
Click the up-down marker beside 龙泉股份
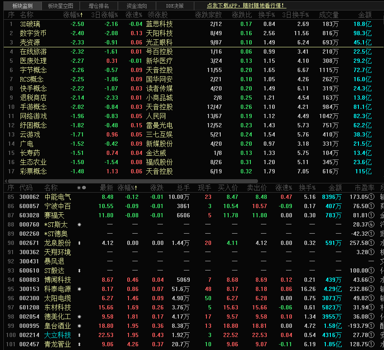pyautogui.click(x=79, y=243)
